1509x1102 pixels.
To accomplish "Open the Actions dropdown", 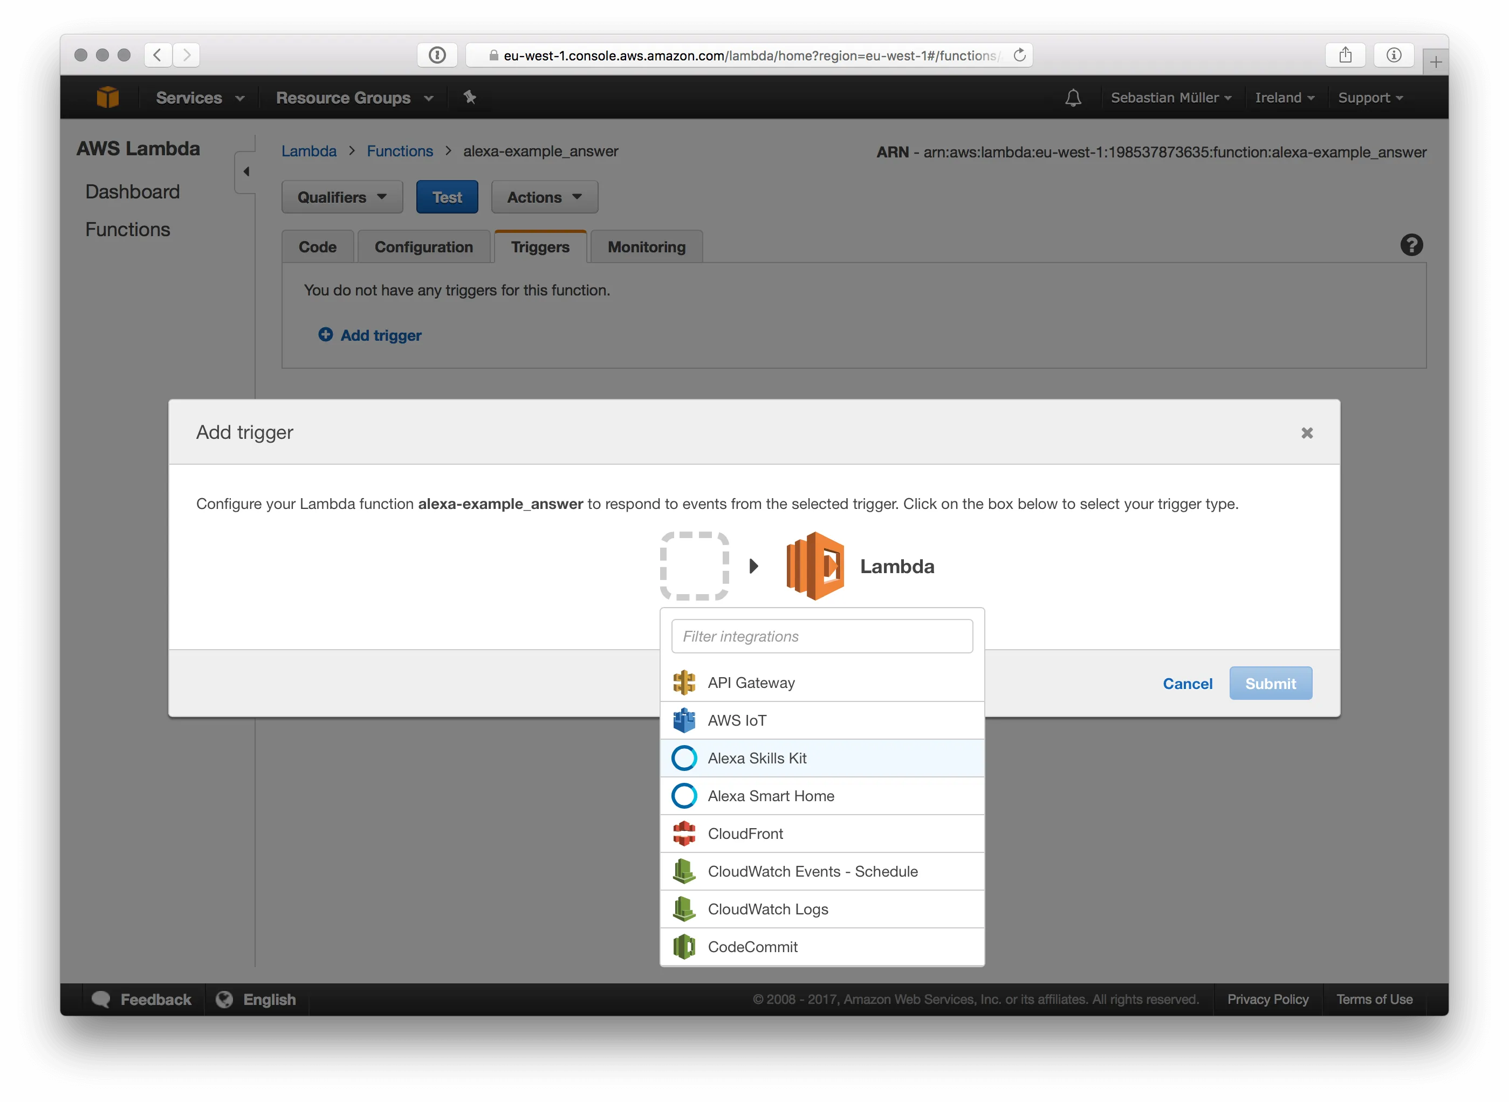I will pyautogui.click(x=544, y=197).
